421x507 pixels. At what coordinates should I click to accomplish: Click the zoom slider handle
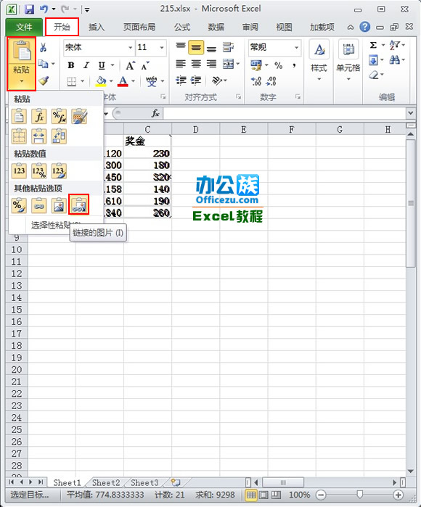[359, 495]
